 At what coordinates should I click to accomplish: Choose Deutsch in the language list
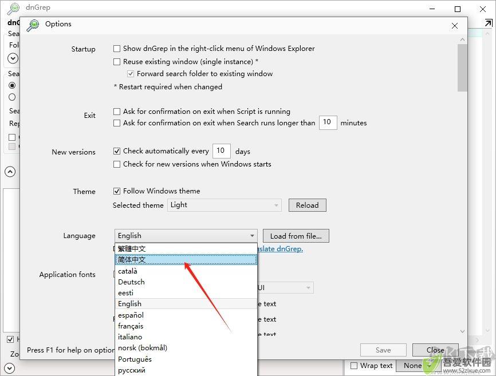pos(186,282)
